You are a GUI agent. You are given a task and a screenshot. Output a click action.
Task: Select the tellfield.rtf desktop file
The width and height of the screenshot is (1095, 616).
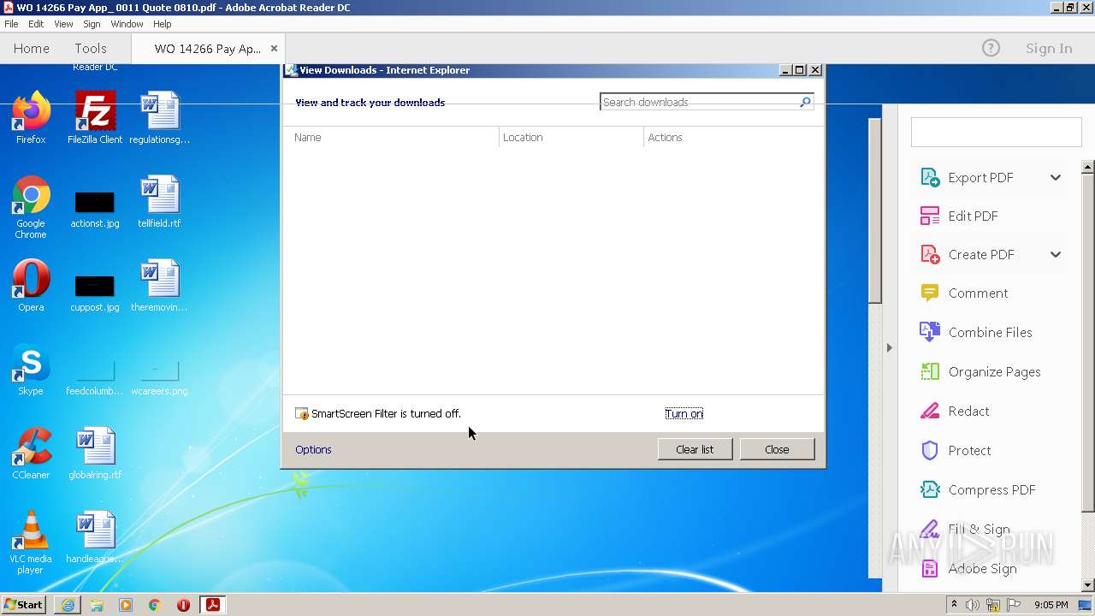pos(159,202)
